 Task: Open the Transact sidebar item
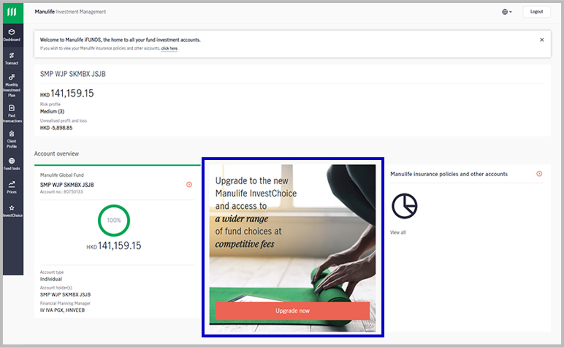12,59
